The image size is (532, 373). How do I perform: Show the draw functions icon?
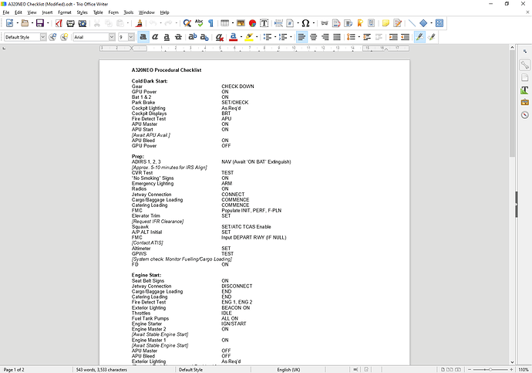point(439,23)
